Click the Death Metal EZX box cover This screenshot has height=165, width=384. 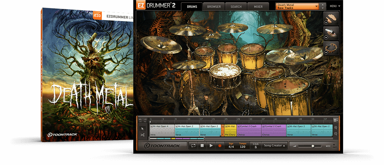point(88,75)
